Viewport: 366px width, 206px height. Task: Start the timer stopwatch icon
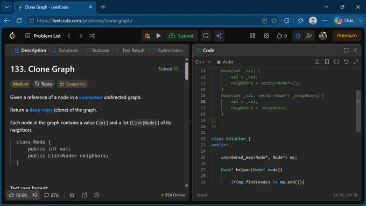[x=298, y=35]
